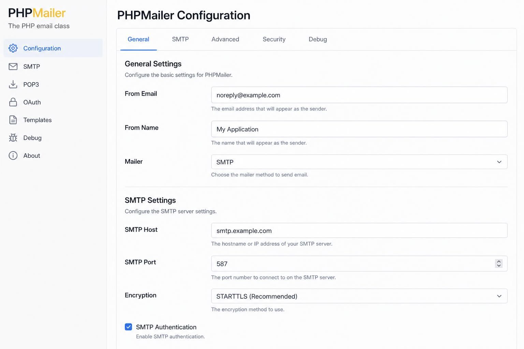Click 'The encryption method to use.' text
Screen dimensions: 524x349
click(248, 309)
